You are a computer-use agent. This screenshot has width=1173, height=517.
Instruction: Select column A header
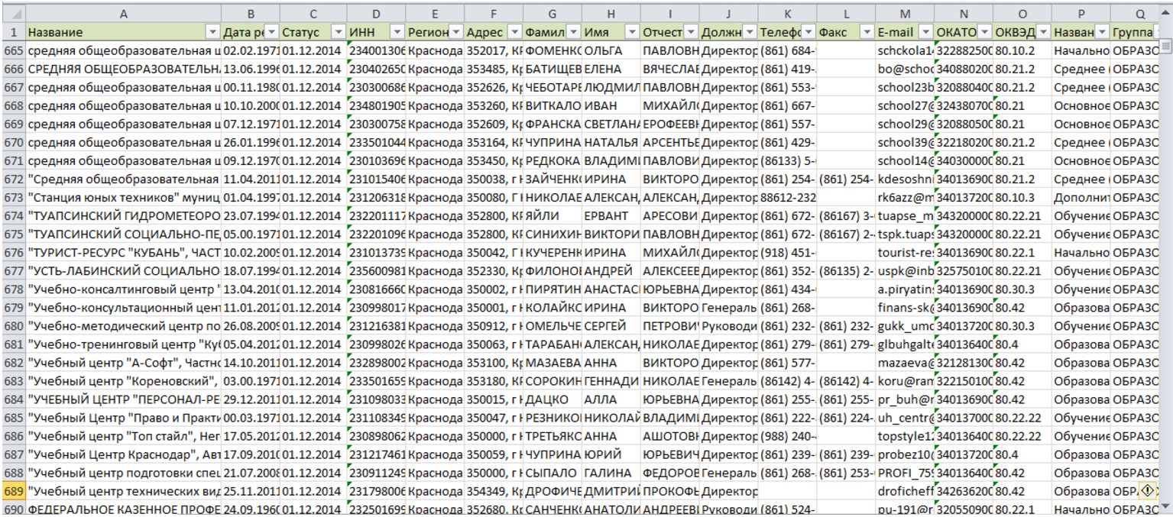(122, 15)
